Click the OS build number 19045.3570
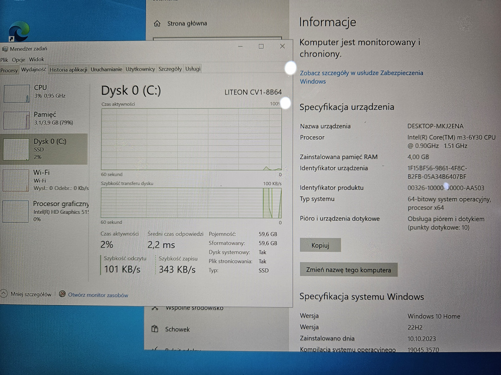The image size is (501, 375). 423,350
